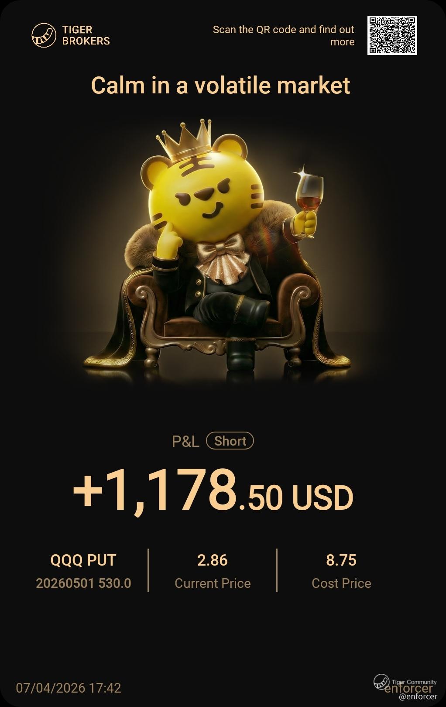Image resolution: width=446 pixels, height=707 pixels.
Task: Click 'Scan the QR code and find out more'
Action: pyautogui.click(x=284, y=36)
